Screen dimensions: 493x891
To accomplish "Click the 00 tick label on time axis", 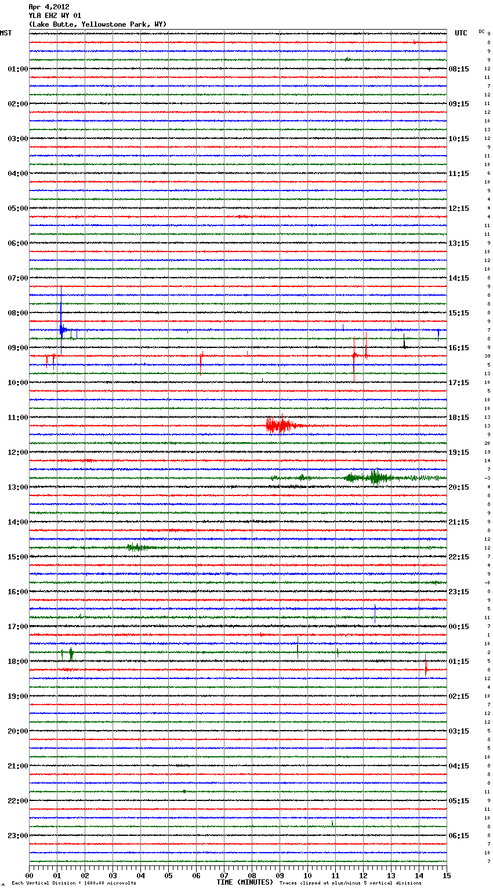I will click(29, 875).
